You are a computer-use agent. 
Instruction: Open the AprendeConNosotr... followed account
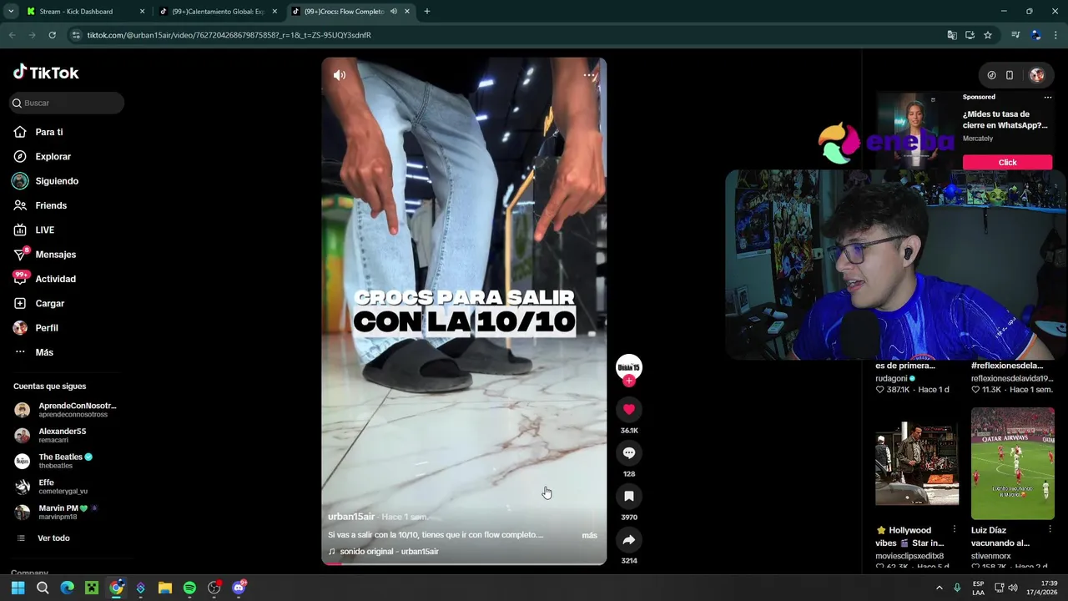[x=67, y=410]
